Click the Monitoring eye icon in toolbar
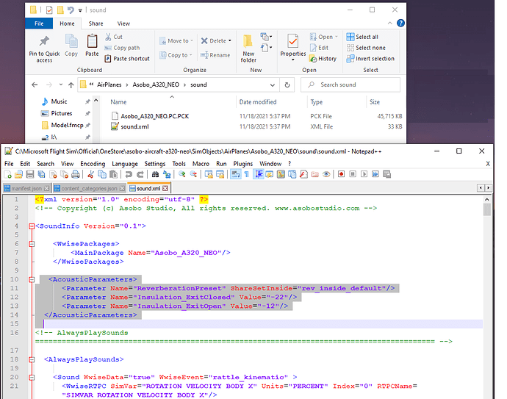 (326, 175)
